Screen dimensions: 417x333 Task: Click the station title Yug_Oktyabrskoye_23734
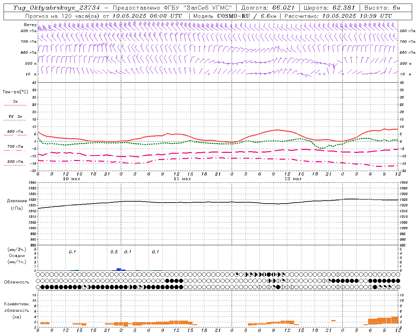(x=56, y=8)
